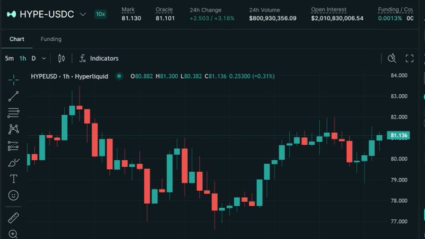Click the 80.000 price axis label
Viewport: 425px width, 239px height.
tap(399, 159)
